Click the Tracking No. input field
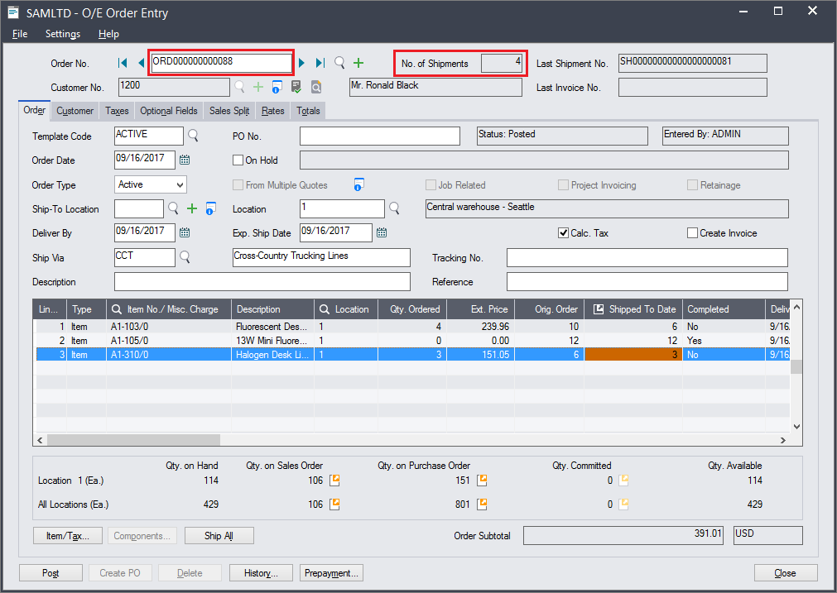Viewport: 837px width, 593px height. pos(647,257)
